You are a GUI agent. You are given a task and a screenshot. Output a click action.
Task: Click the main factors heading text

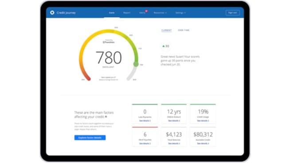click(x=94, y=115)
